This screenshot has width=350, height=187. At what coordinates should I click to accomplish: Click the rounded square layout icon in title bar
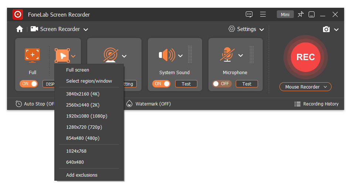312,14
